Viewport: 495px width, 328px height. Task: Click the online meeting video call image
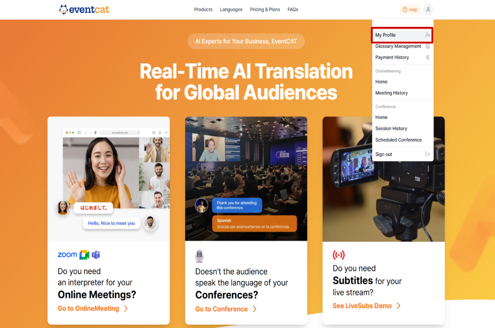coord(109,179)
